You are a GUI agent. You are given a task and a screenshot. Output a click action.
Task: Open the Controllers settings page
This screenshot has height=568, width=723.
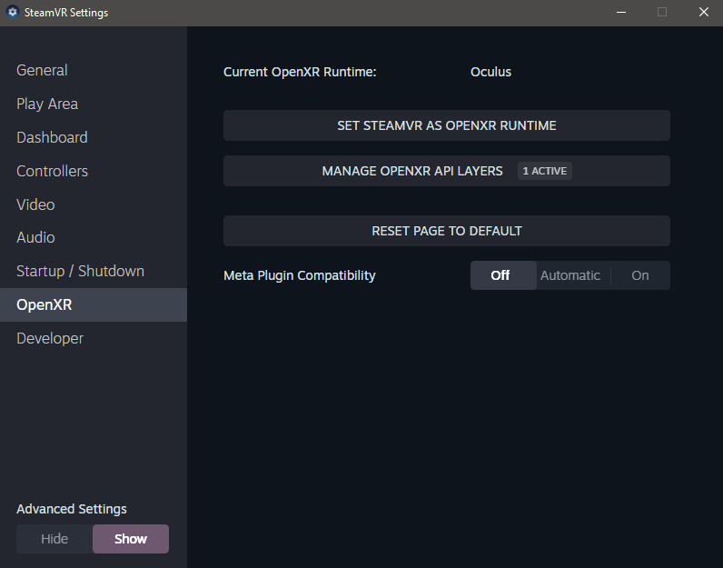pyautogui.click(x=52, y=171)
